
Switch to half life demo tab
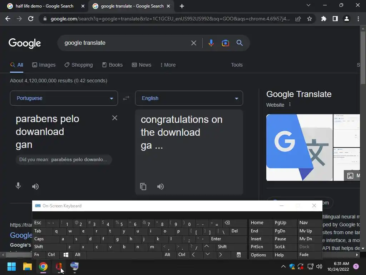click(x=44, y=6)
